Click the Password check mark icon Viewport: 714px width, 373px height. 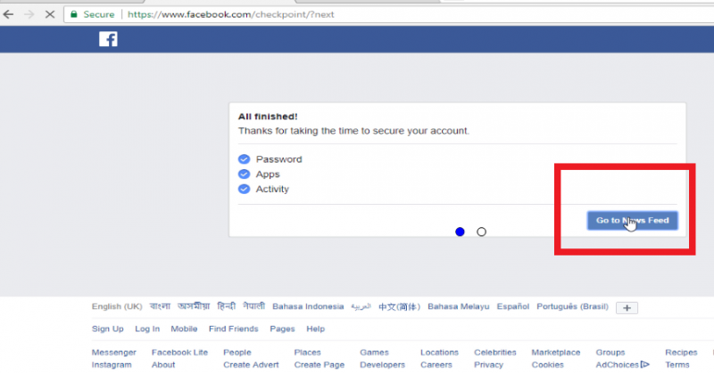point(244,159)
